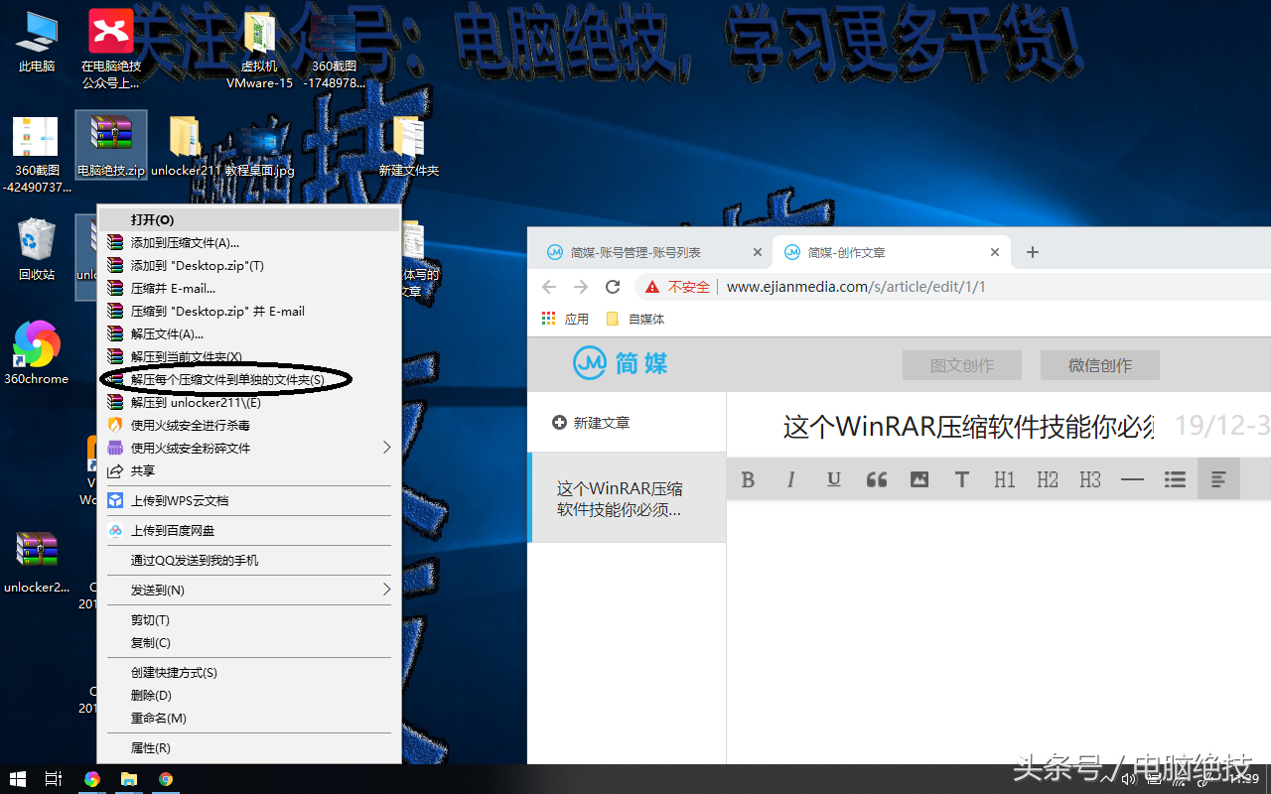Select the 新建文件夹 folder icon

408,145
